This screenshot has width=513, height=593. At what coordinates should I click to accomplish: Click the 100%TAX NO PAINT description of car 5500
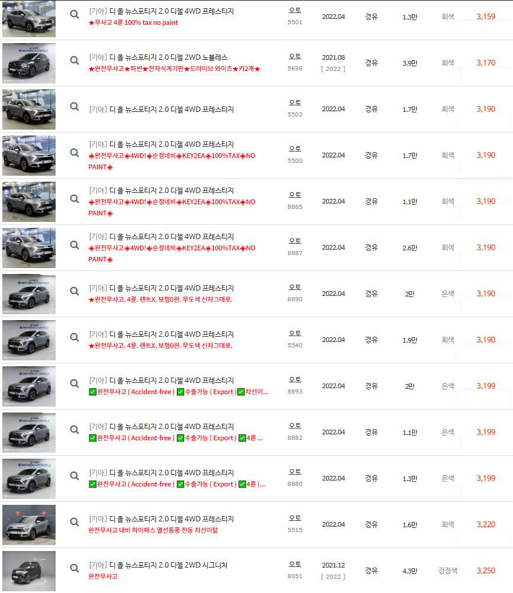pyautogui.click(x=172, y=162)
